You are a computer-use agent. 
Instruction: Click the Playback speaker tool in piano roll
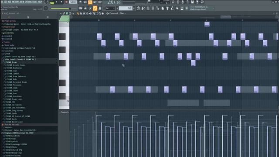click(x=103, y=14)
